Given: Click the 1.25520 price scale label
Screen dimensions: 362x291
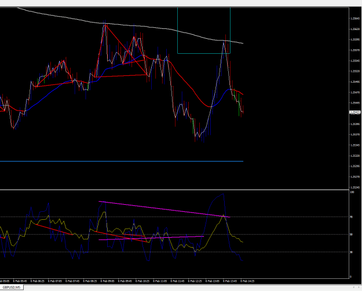Looking at the screenshot, I should point(355,71).
